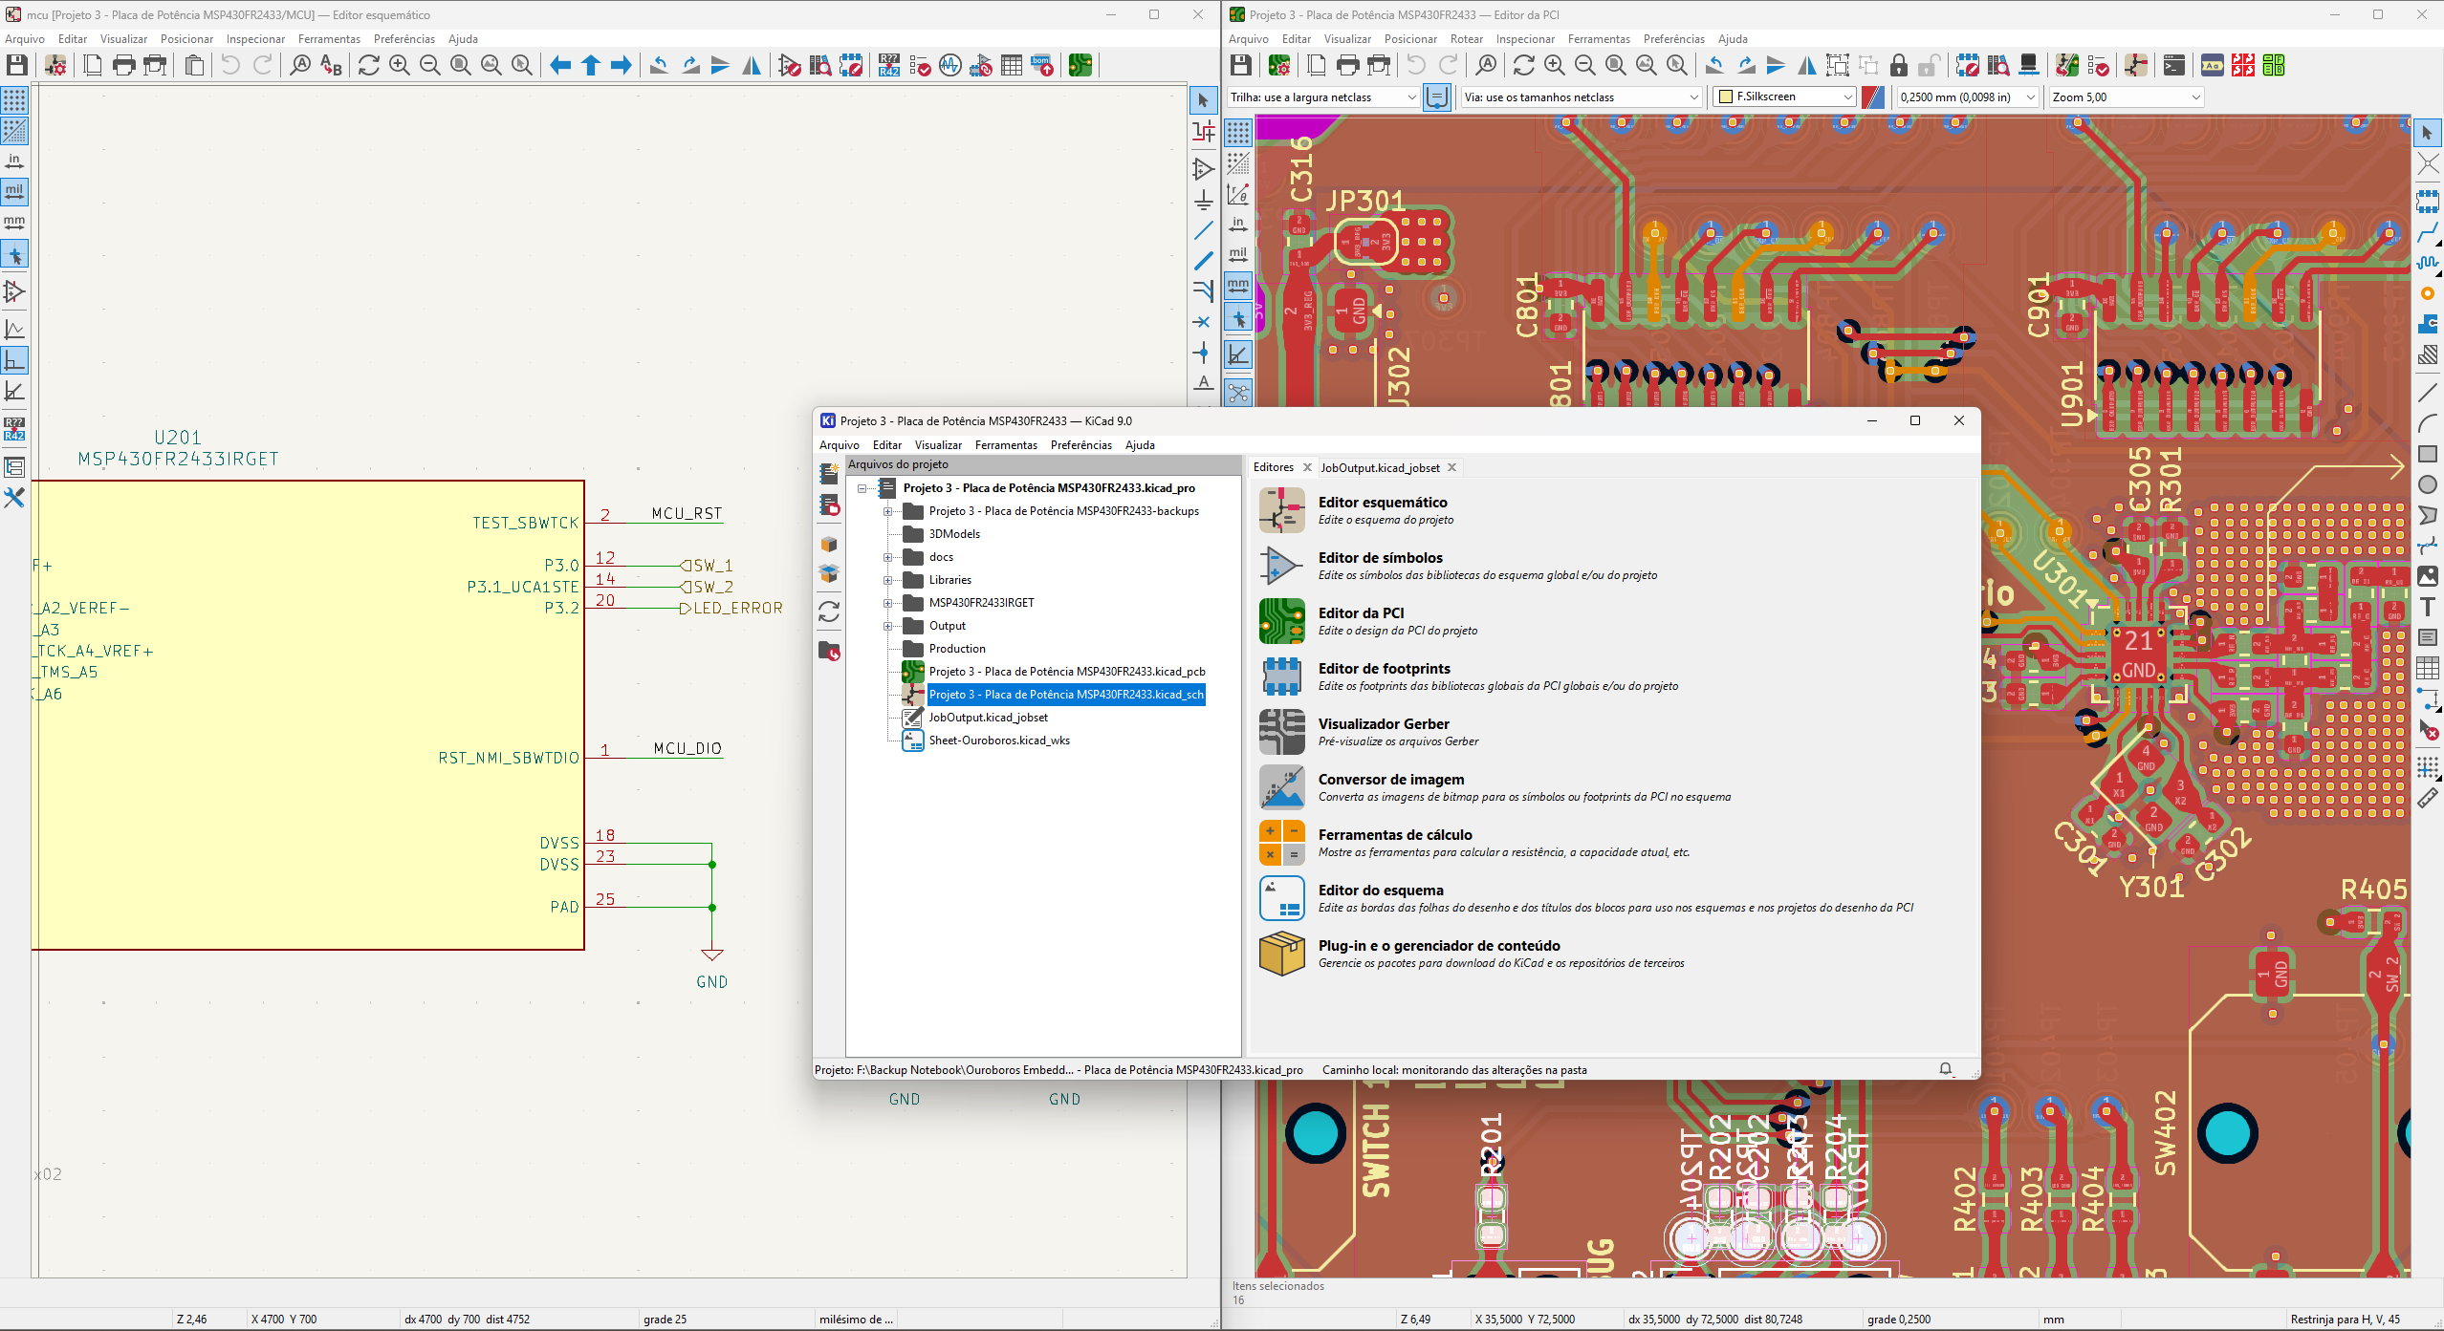Viewport: 2444px width, 1331px height.
Task: Expand the docs folder
Action: click(x=887, y=557)
